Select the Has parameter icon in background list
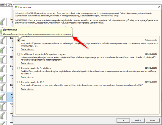This screenshot has height=125, width=162. tap(3, 22)
